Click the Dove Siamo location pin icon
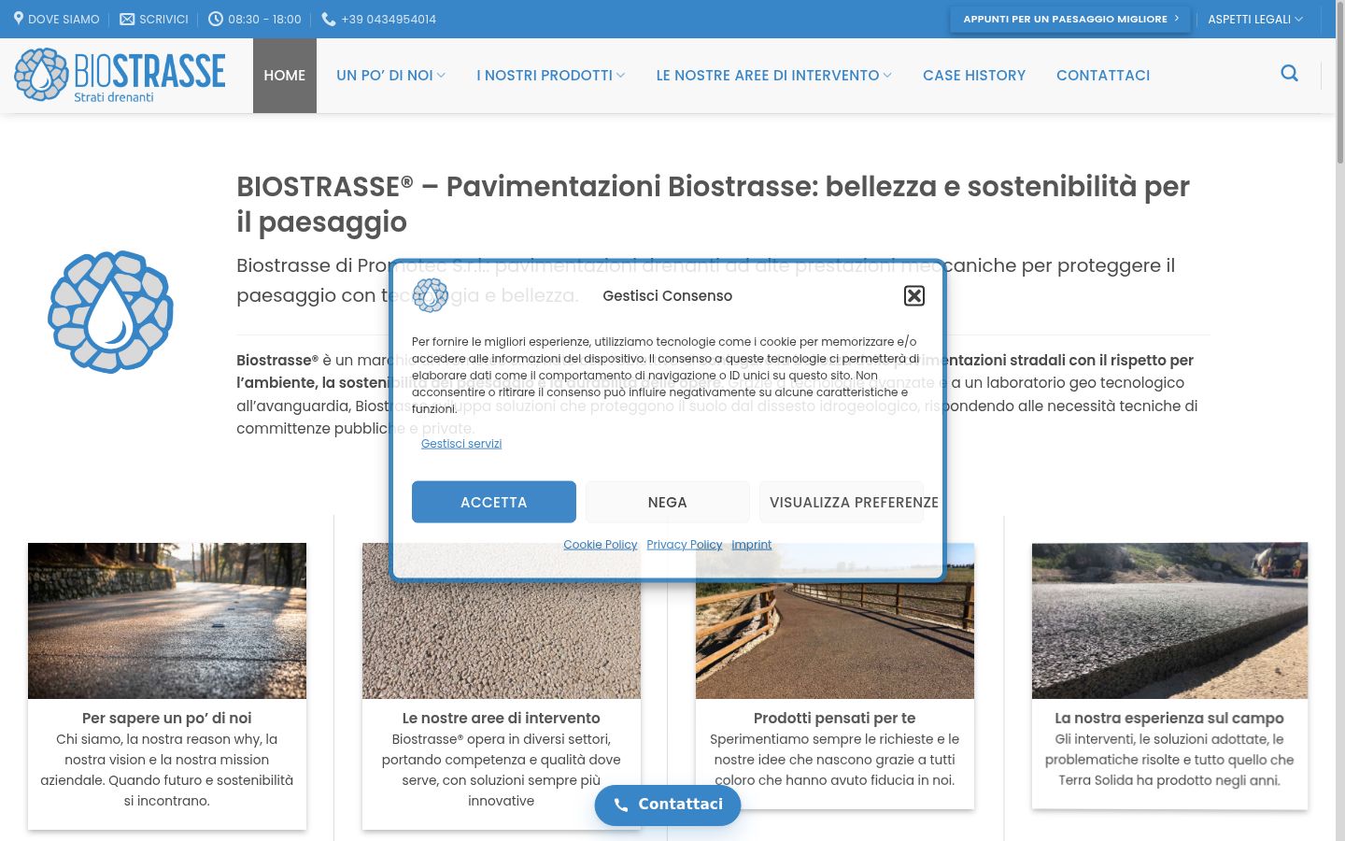The width and height of the screenshot is (1345, 841). 19,19
